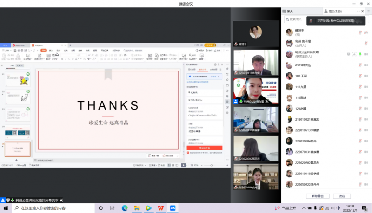Open WPS Office from the taskbar
Screen dimensions: 372x213
pos(160,208)
